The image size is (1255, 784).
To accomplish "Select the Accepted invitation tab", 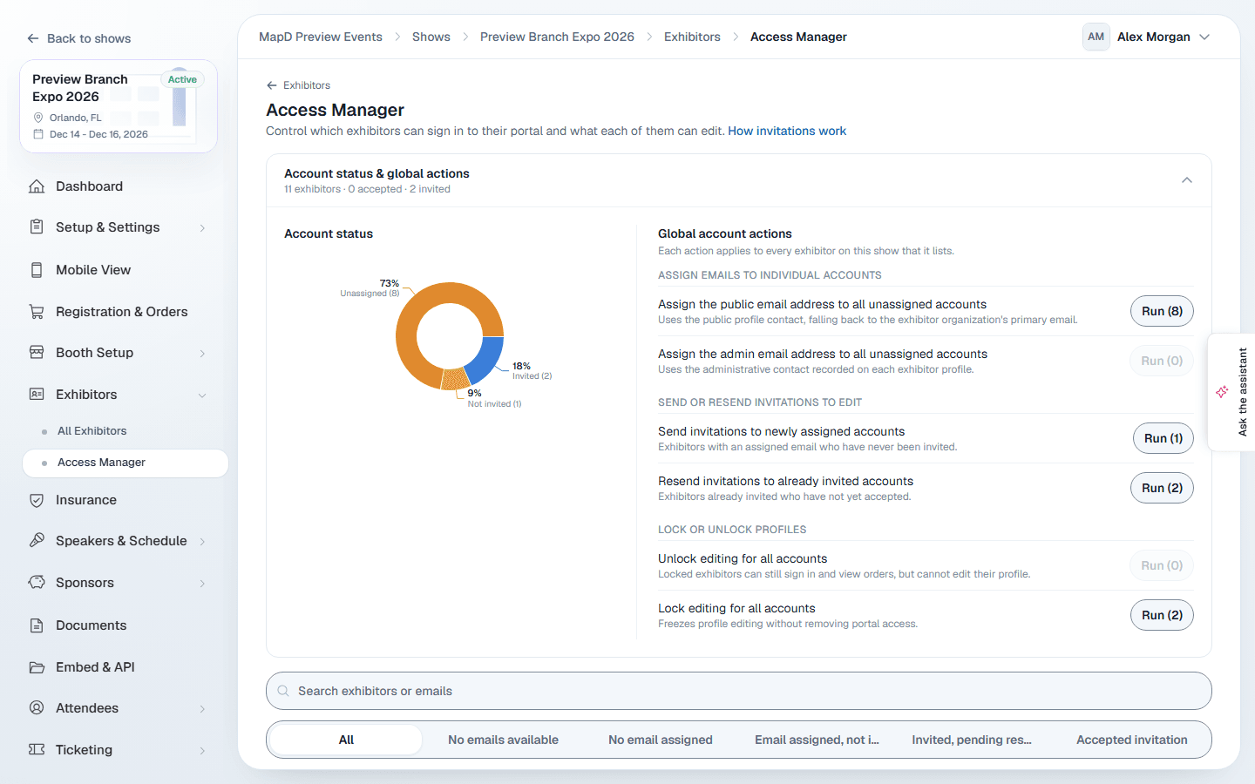I will pos(1131,740).
